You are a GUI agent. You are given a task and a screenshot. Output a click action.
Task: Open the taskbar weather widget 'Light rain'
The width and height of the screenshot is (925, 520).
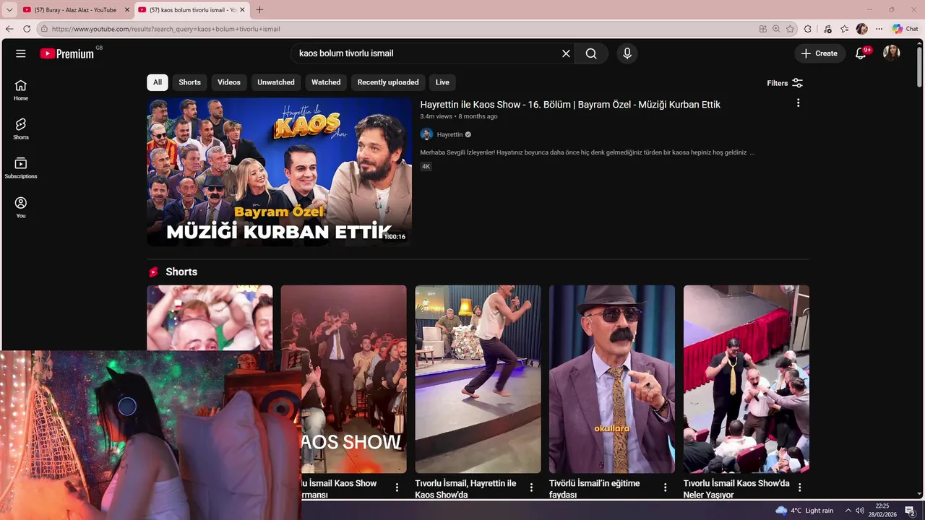(x=804, y=511)
